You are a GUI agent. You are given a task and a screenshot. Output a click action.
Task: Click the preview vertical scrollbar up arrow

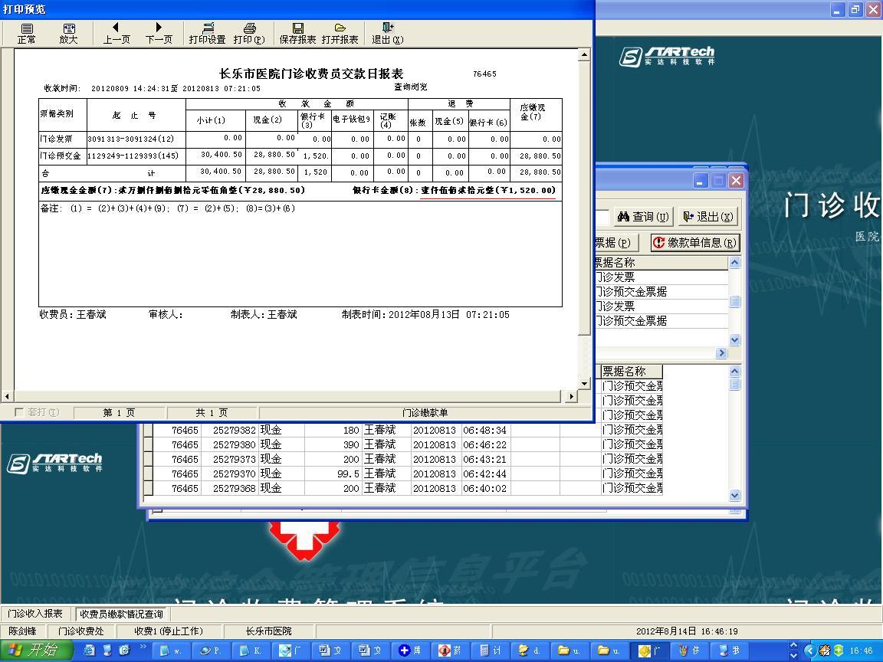pyautogui.click(x=585, y=54)
